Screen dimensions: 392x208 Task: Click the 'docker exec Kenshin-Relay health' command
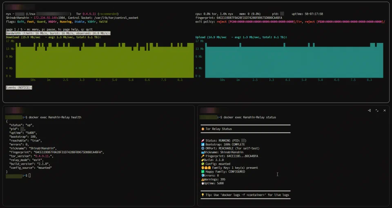55,117
